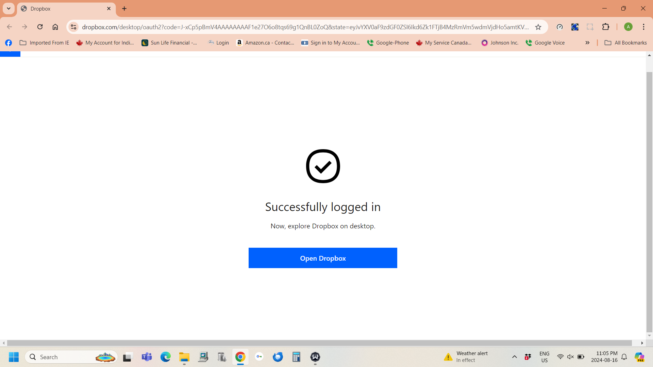Screen dimensions: 653x367
Task: Open the tab search dropdown arrow
Action: 9,8
